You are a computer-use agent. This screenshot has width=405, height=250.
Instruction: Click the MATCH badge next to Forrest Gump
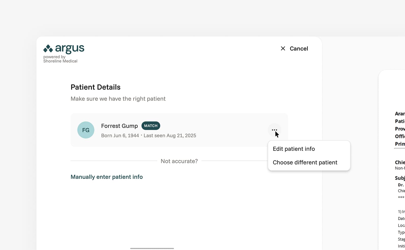(x=151, y=126)
